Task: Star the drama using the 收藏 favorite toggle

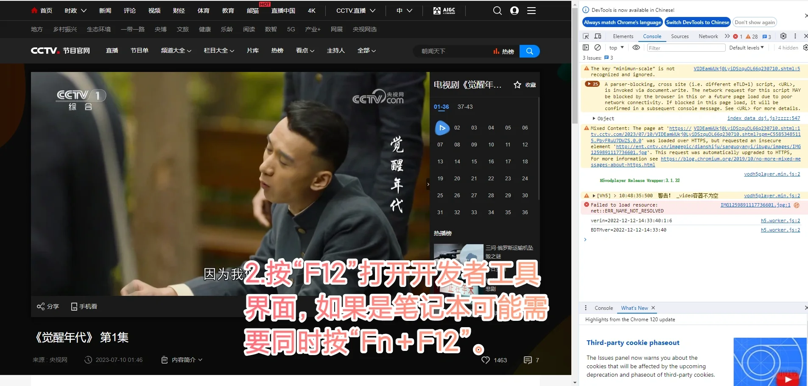Action: pyautogui.click(x=517, y=85)
